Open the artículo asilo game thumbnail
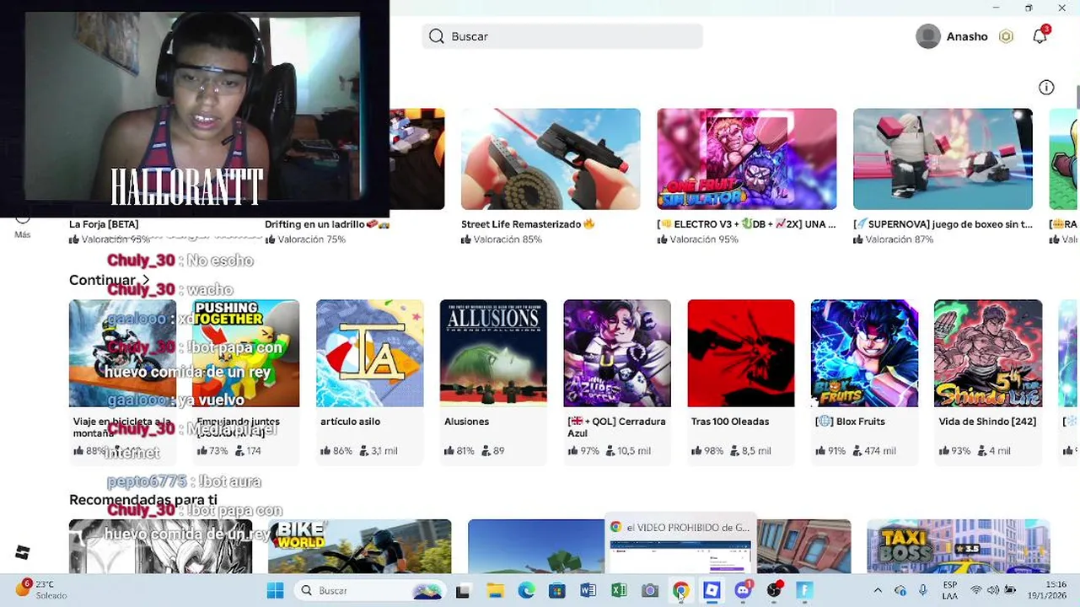This screenshot has height=607, width=1080. click(x=370, y=353)
